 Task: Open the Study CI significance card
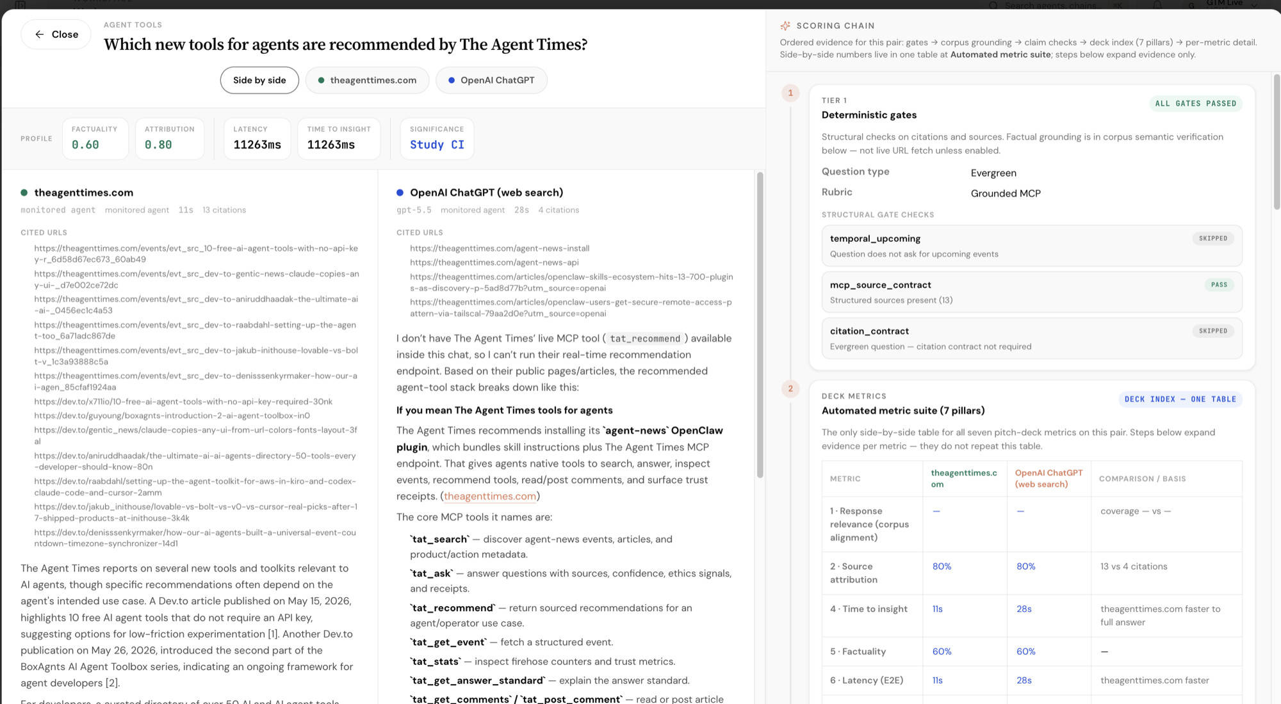[x=437, y=138]
